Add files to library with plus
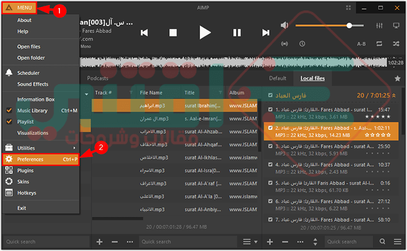 tap(99, 242)
